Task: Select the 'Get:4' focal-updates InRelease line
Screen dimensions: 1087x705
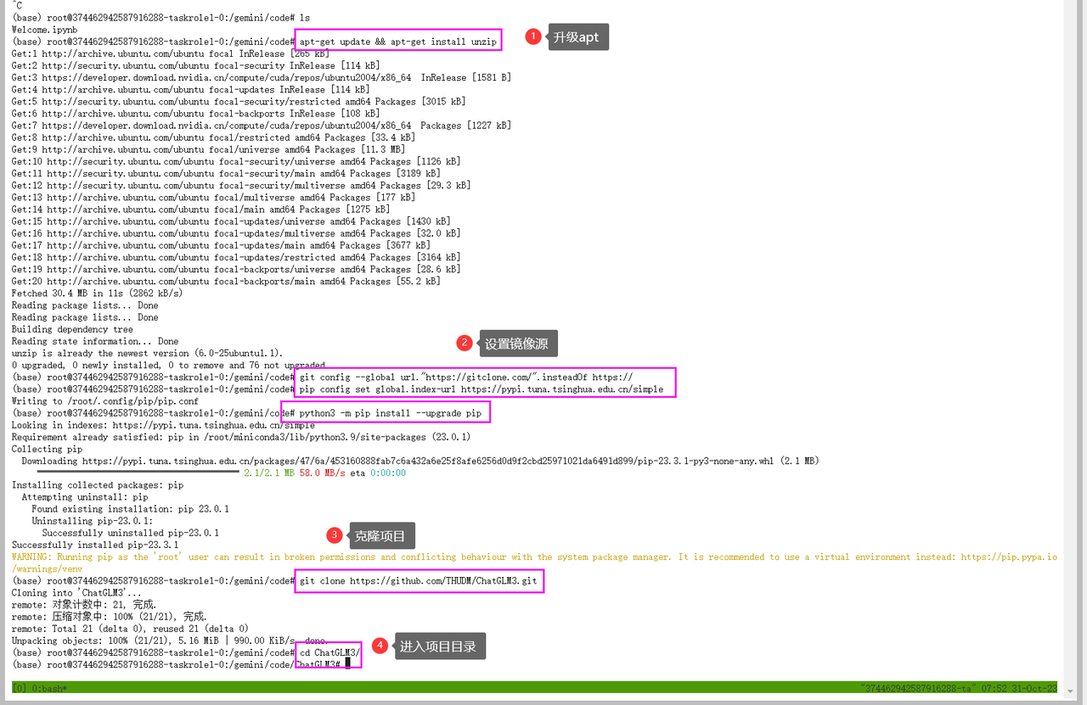Action: click(190, 89)
